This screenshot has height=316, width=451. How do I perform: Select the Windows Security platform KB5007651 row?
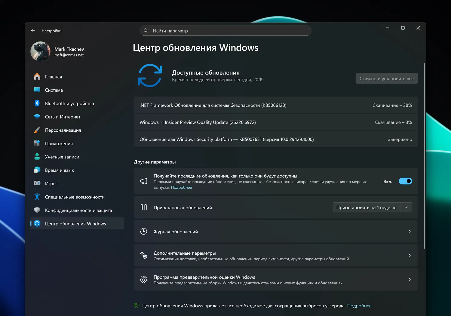[x=276, y=139]
